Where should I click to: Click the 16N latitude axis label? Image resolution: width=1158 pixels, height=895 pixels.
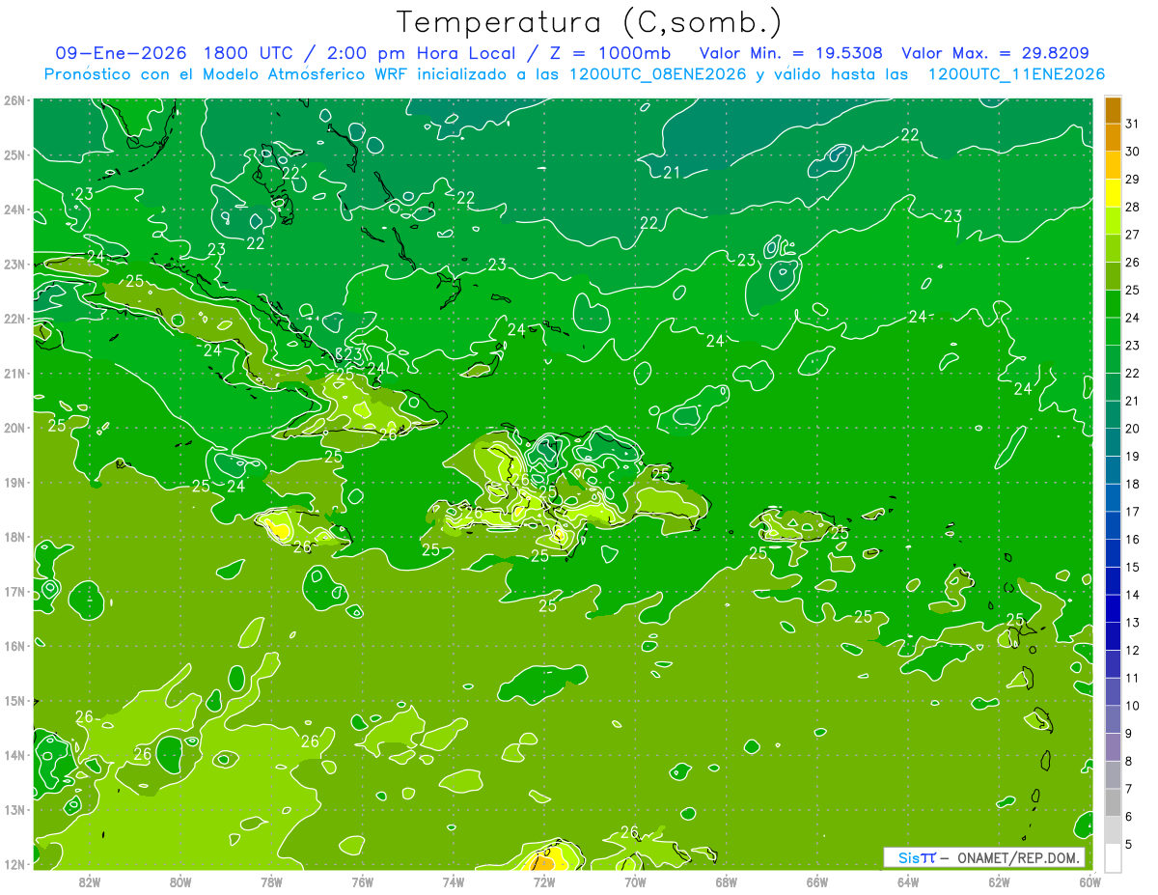pyautogui.click(x=14, y=646)
